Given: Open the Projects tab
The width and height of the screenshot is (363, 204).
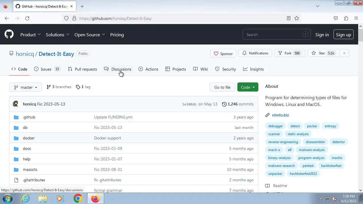Looking at the screenshot, I should click(176, 69).
